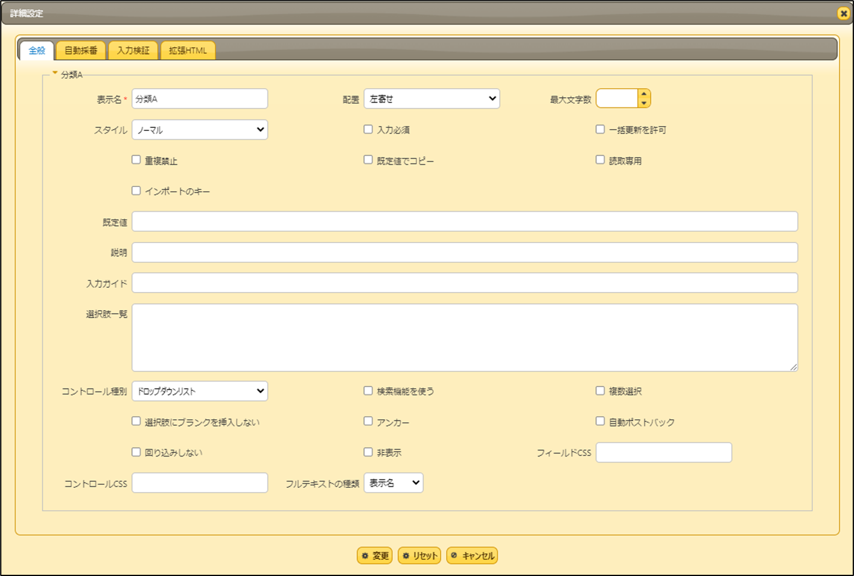Image resolution: width=854 pixels, height=576 pixels.
Task: Switch to the 全般 tab
Action: [x=37, y=51]
